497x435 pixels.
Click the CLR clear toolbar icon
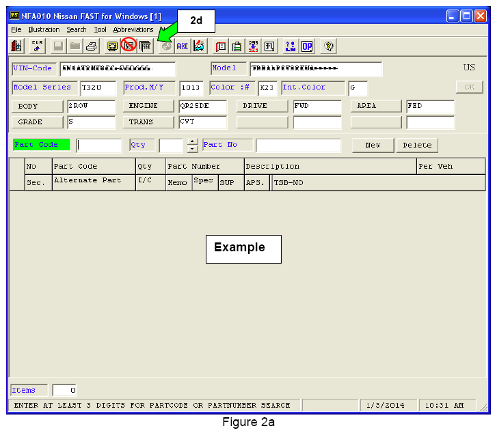click(x=38, y=46)
